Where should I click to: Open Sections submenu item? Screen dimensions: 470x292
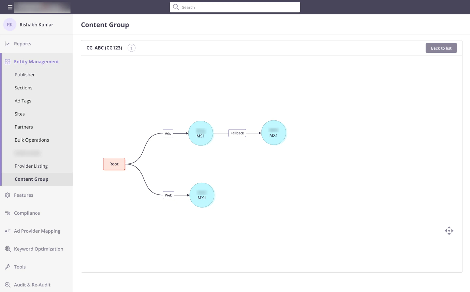click(23, 88)
